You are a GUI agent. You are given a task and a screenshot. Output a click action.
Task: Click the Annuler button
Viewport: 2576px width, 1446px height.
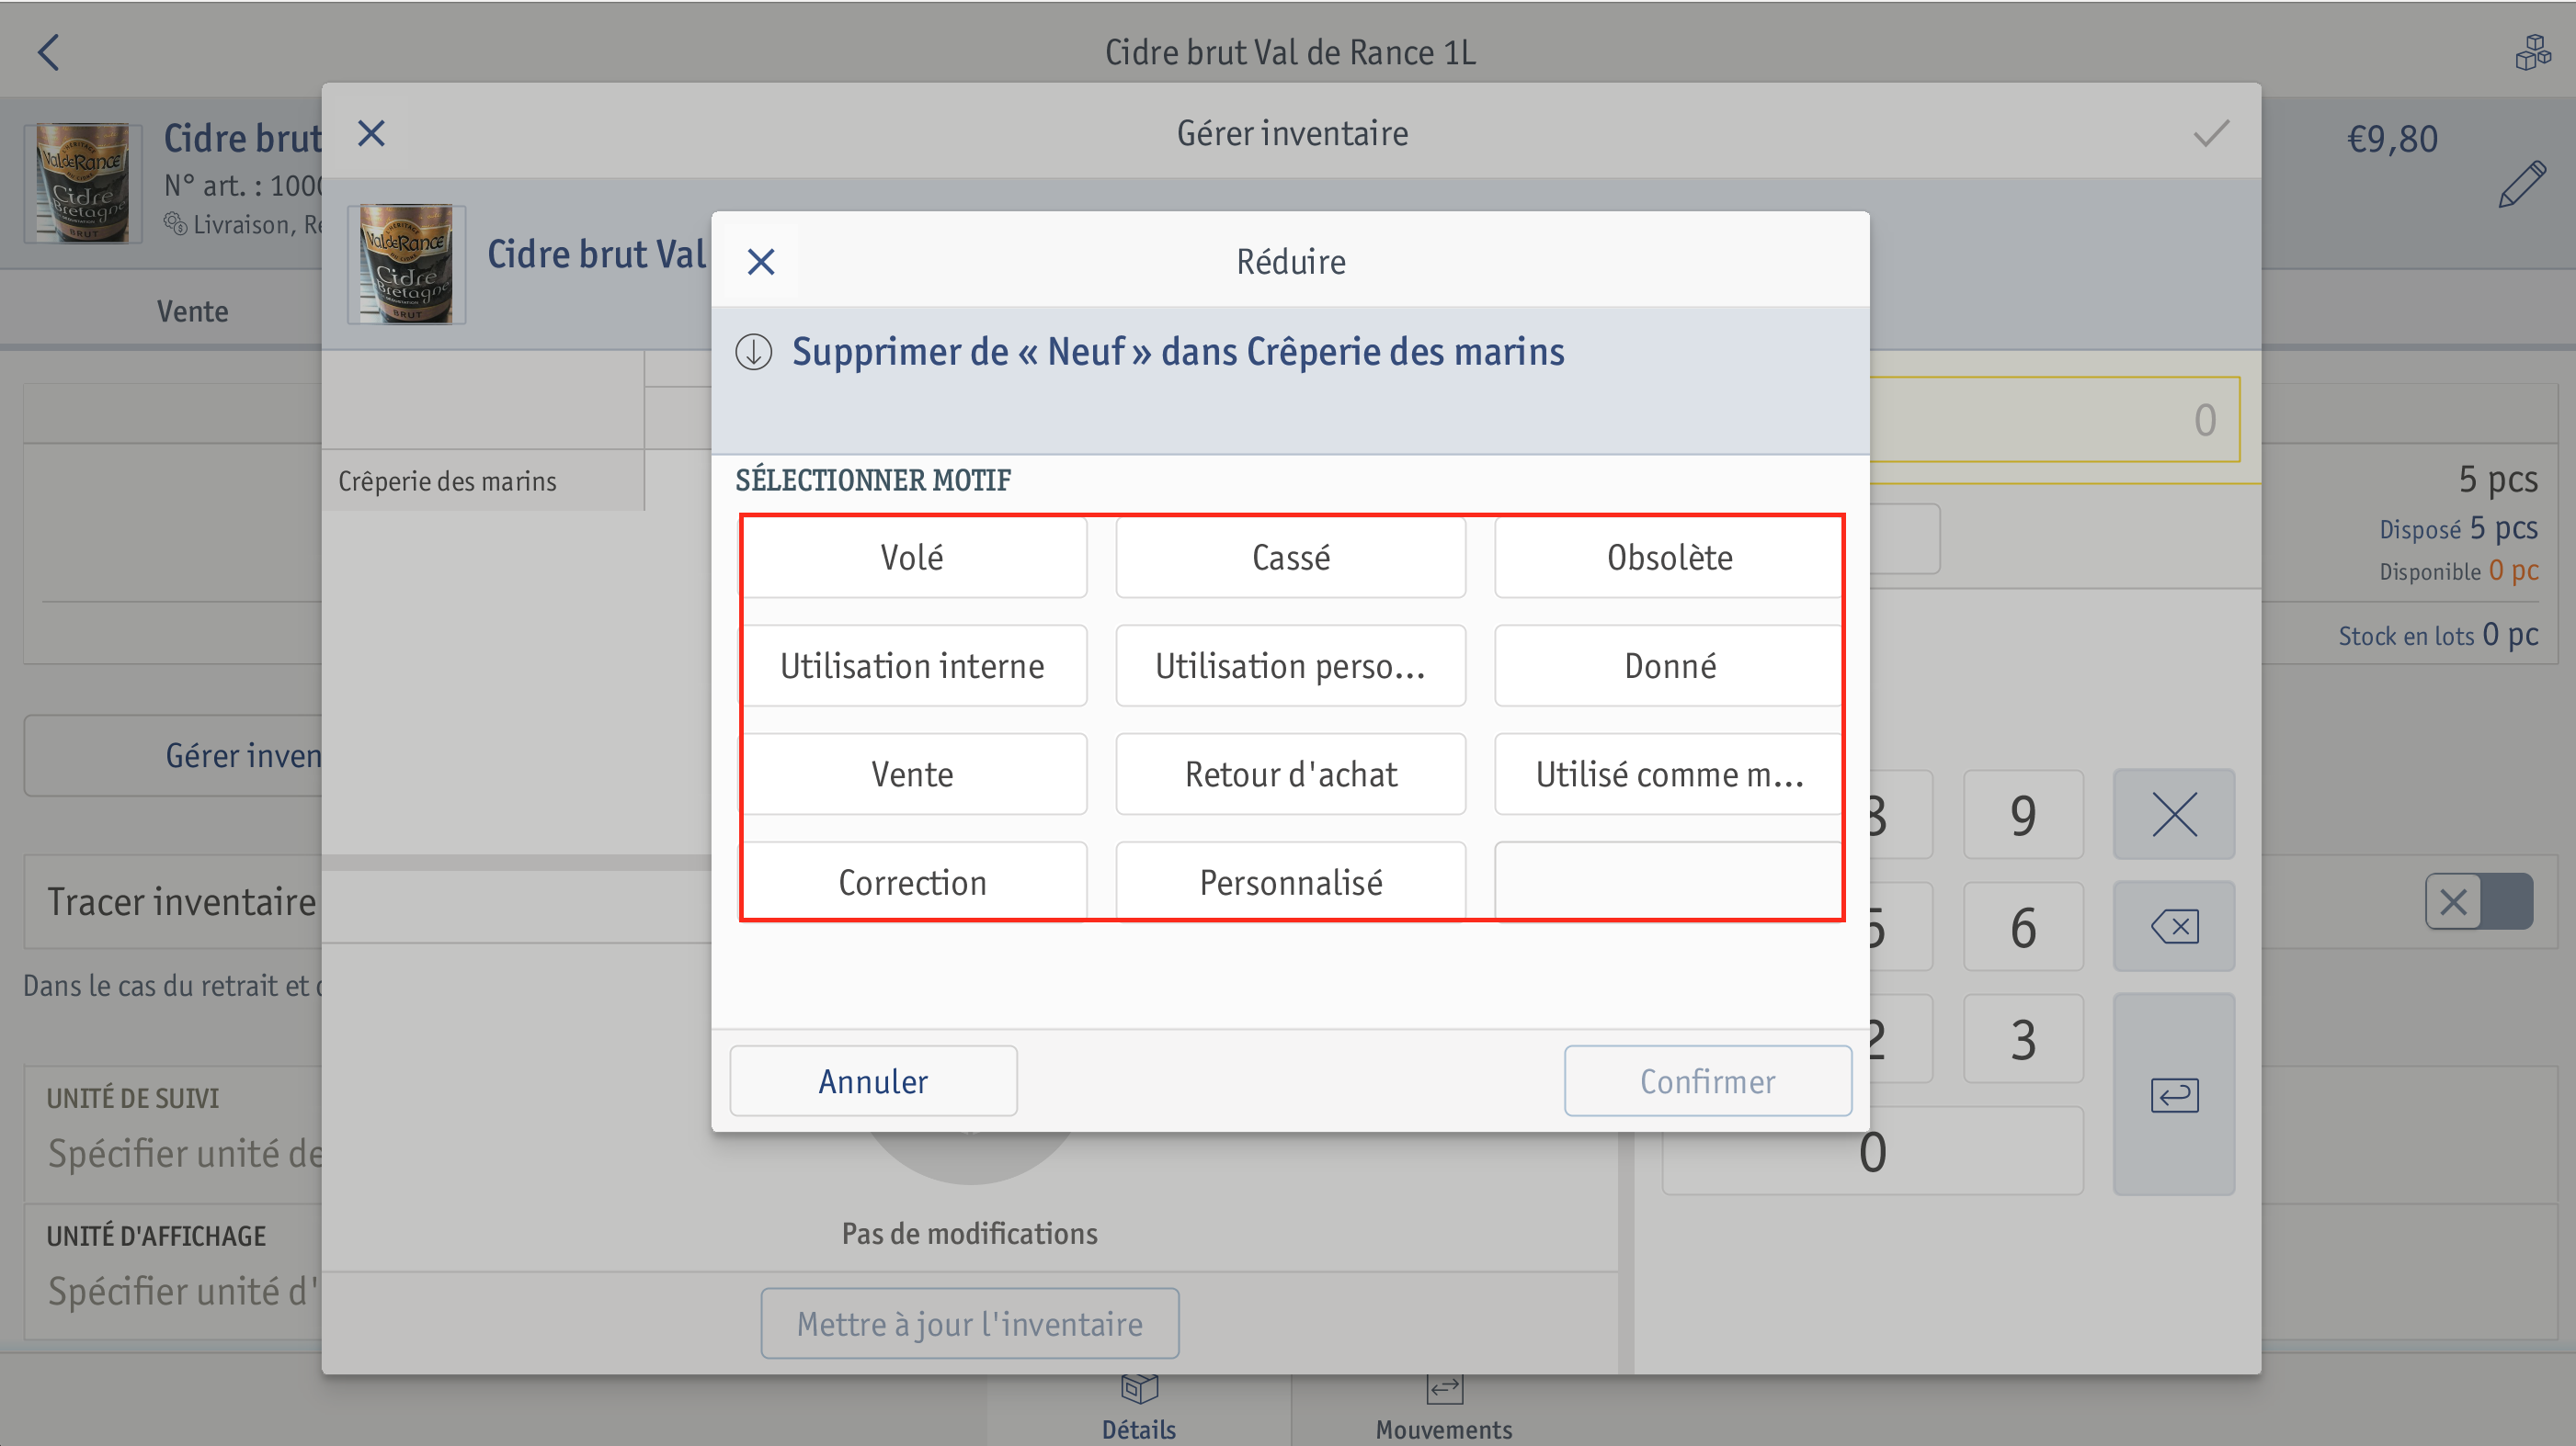coord(873,1080)
